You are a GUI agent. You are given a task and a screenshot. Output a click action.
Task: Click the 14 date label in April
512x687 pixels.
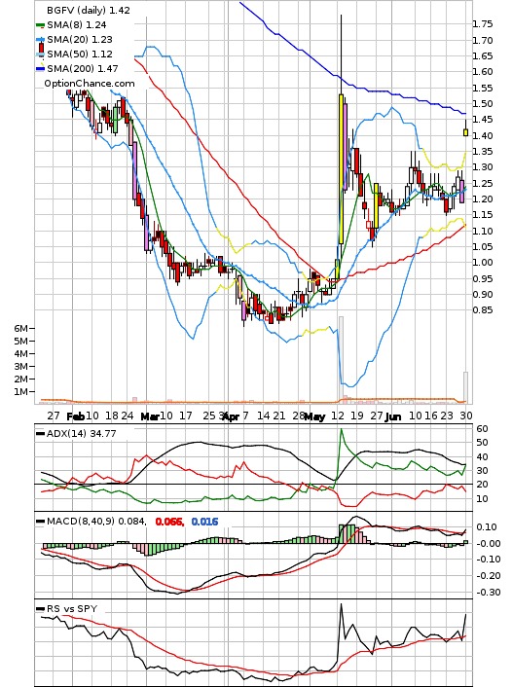(x=263, y=416)
